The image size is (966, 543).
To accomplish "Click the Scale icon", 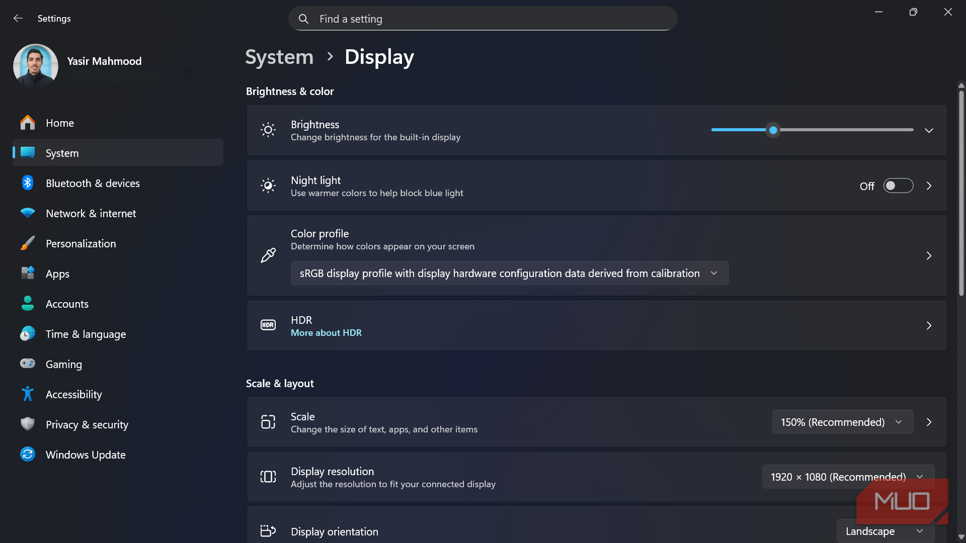I will (x=268, y=422).
